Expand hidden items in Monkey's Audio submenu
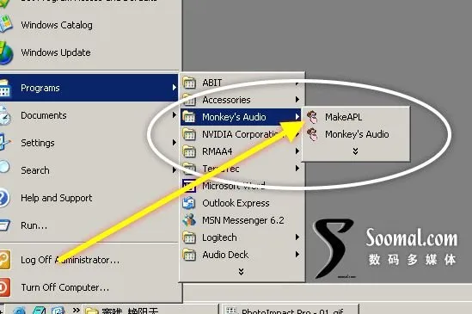The width and height of the screenshot is (472, 314). [x=356, y=151]
